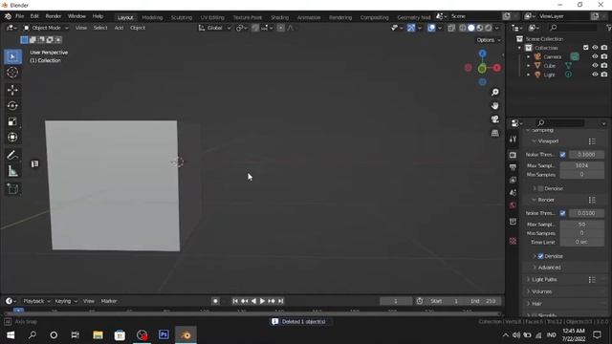Disable Cube in renders

tap(604, 66)
